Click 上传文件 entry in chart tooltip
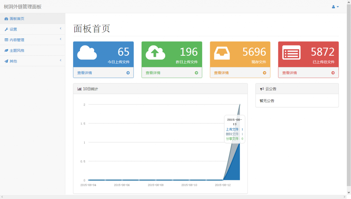The height and width of the screenshot is (199, 351). pos(234,129)
